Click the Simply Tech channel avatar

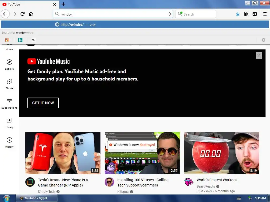(x=30, y=182)
